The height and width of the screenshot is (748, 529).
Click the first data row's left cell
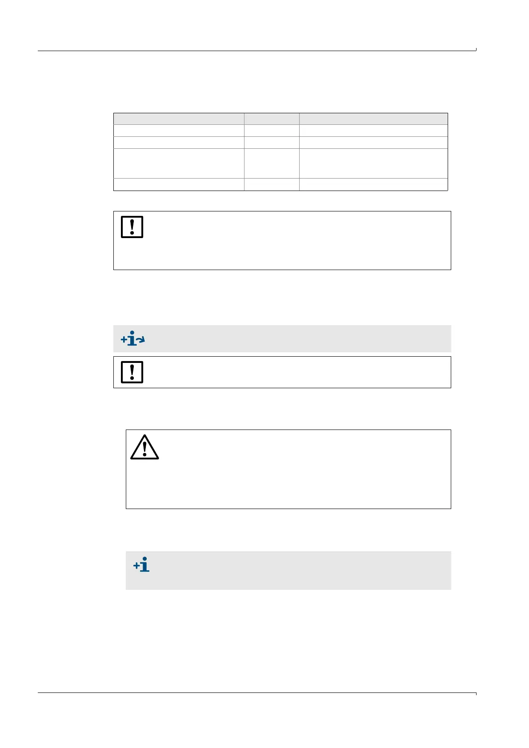[179, 131]
